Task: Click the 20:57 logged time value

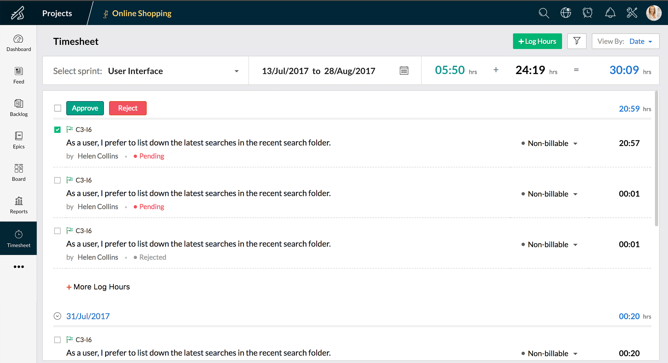Action: [x=629, y=143]
